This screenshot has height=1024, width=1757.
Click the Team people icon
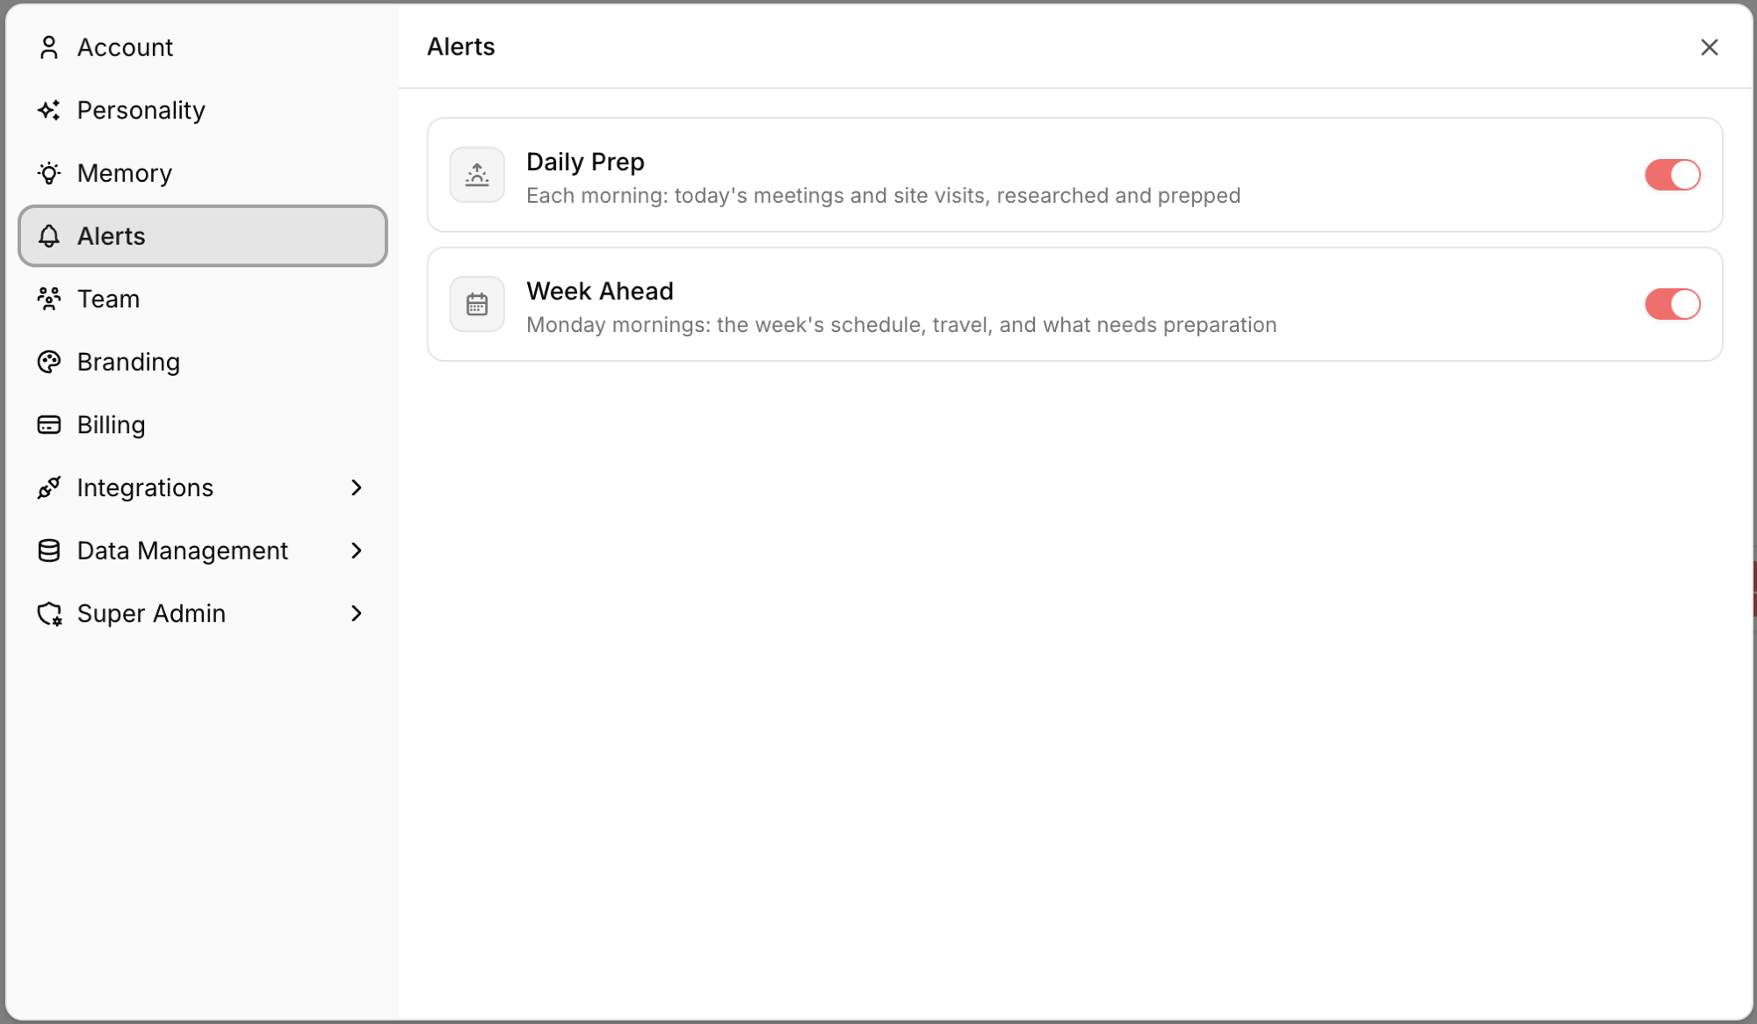(49, 299)
